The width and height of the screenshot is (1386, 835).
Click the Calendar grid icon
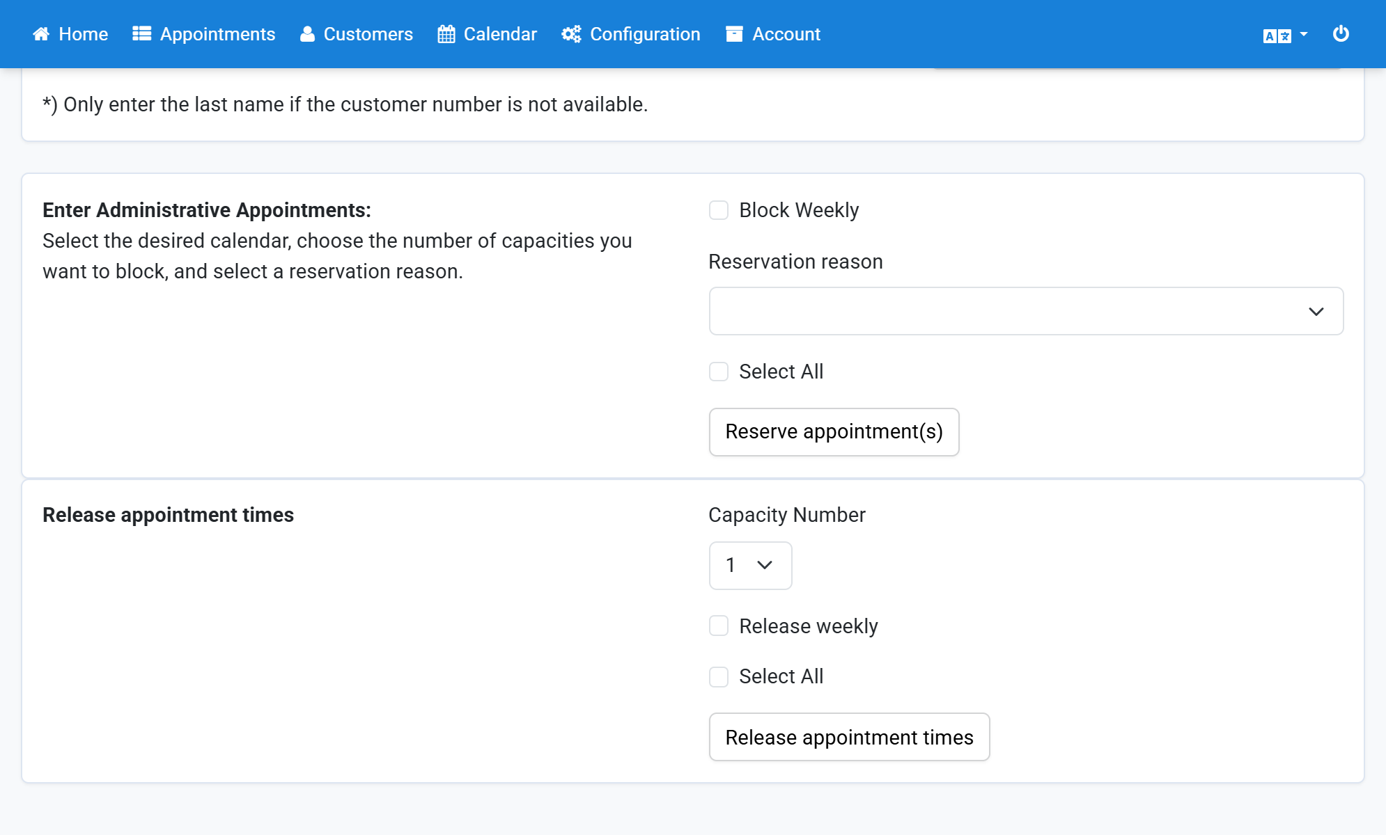click(446, 34)
